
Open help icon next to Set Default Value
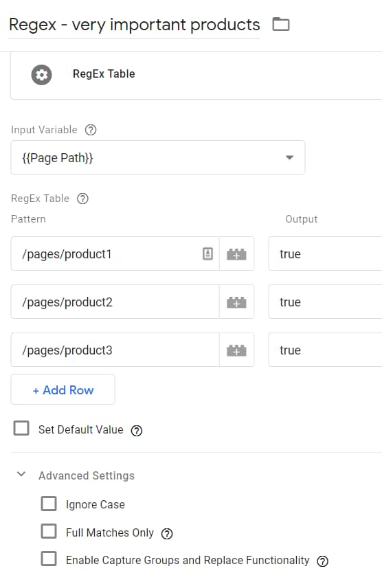click(x=137, y=431)
